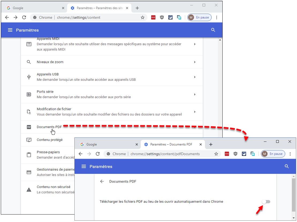This screenshot has width=297, height=222.
Task: Click the search icon in the front Paramètres header
Action: click(287, 166)
